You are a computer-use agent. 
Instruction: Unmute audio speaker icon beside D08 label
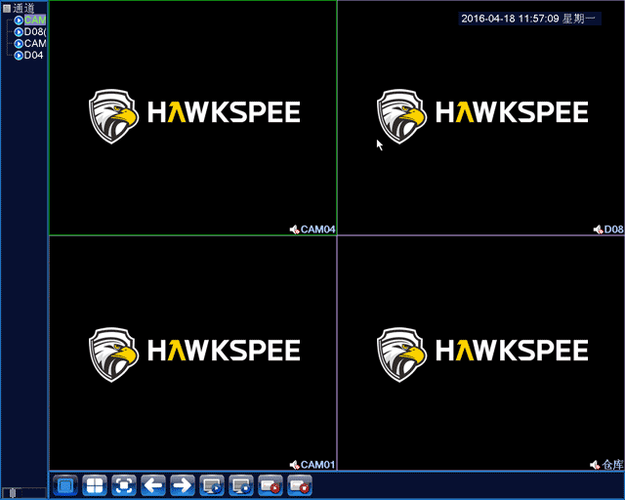598,229
